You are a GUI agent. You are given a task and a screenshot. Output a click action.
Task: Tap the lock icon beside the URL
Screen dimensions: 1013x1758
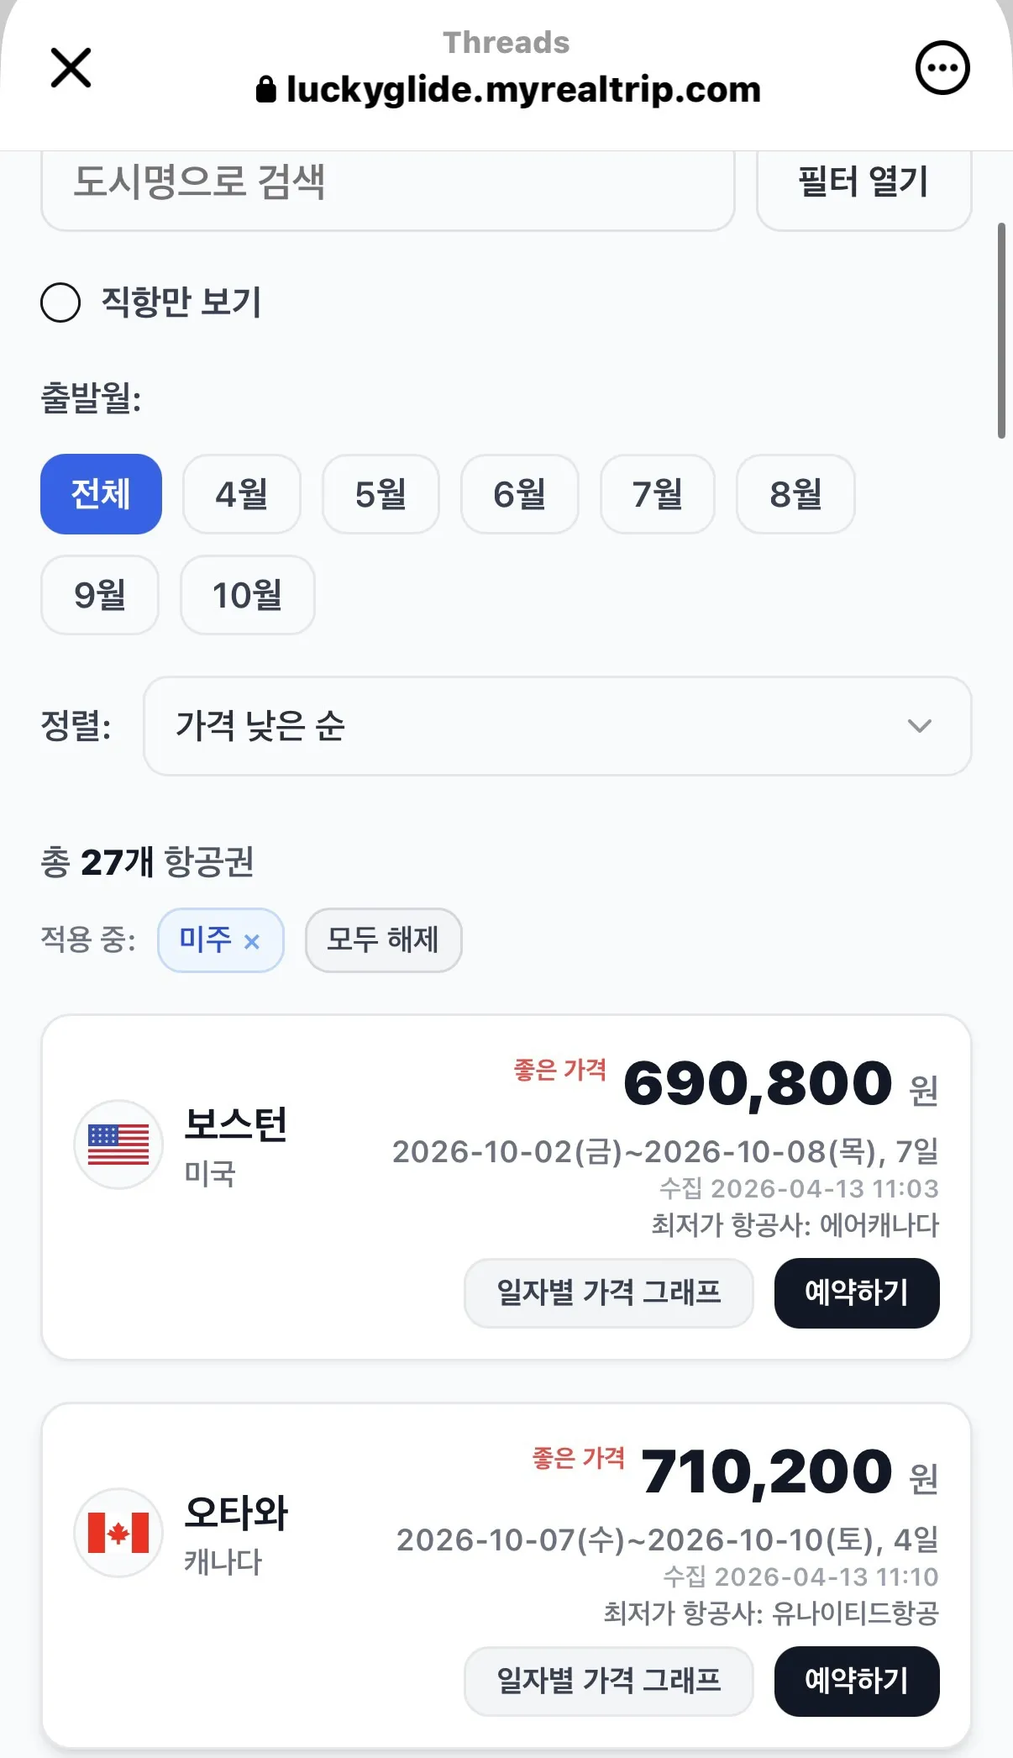click(x=265, y=89)
